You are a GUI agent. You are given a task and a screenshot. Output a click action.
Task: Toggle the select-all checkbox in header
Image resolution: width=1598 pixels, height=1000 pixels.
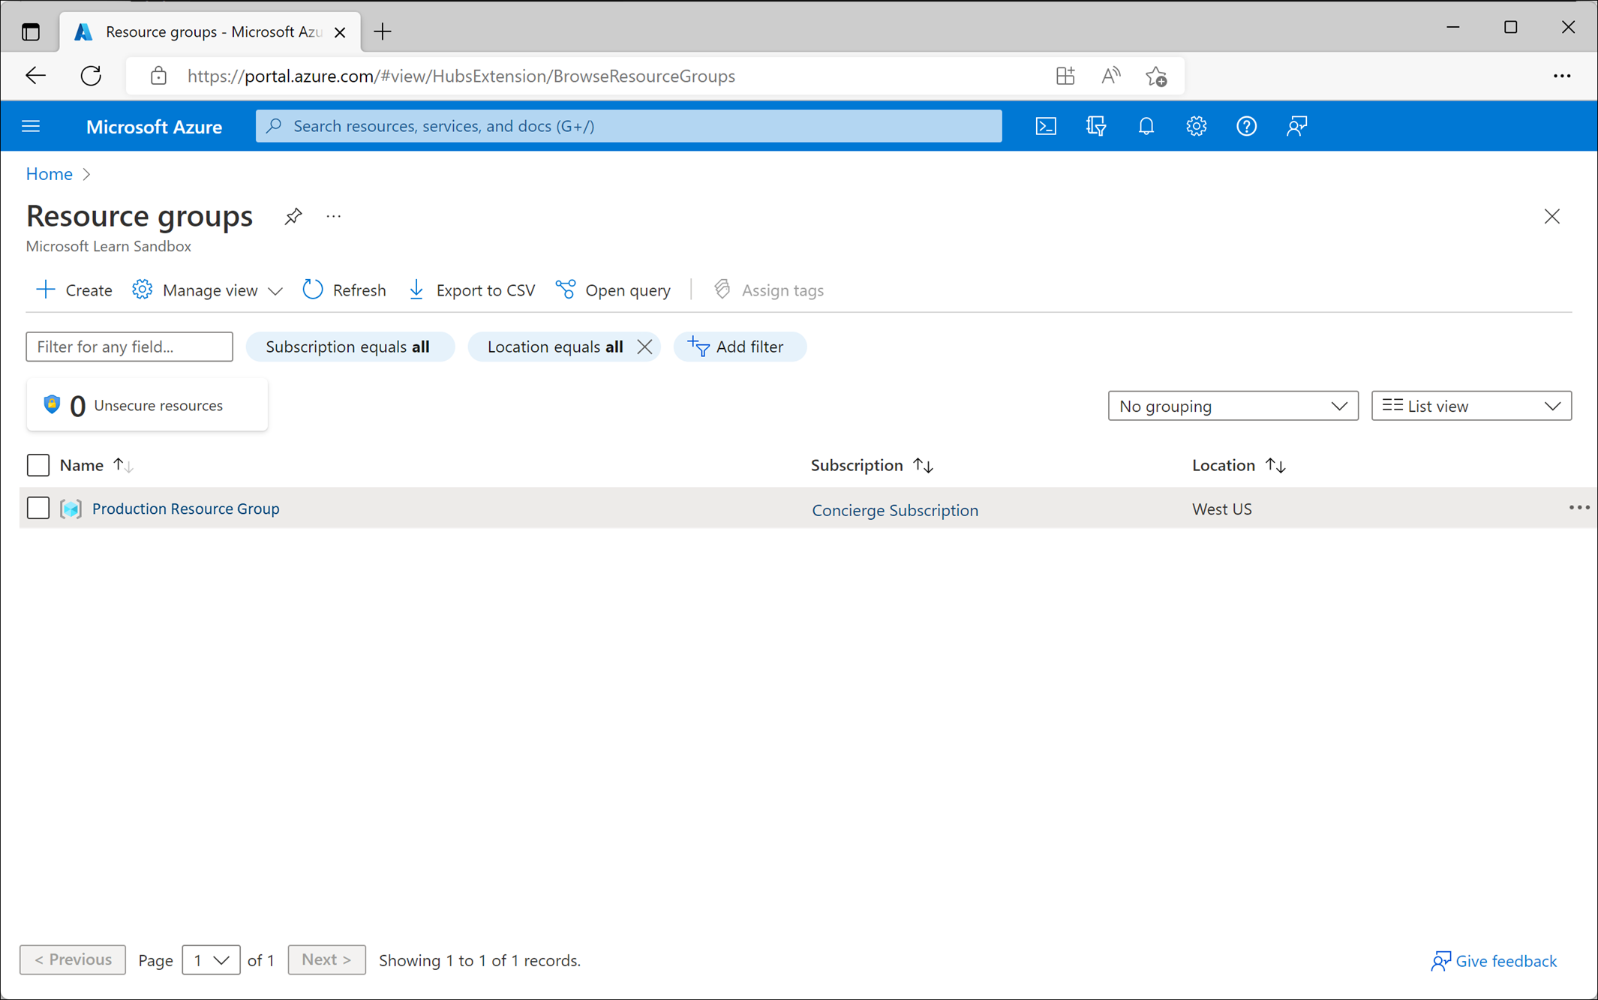38,465
